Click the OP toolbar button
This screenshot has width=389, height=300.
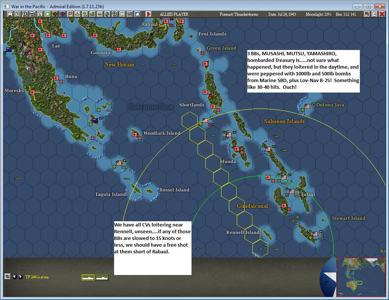pyautogui.click(x=122, y=14)
